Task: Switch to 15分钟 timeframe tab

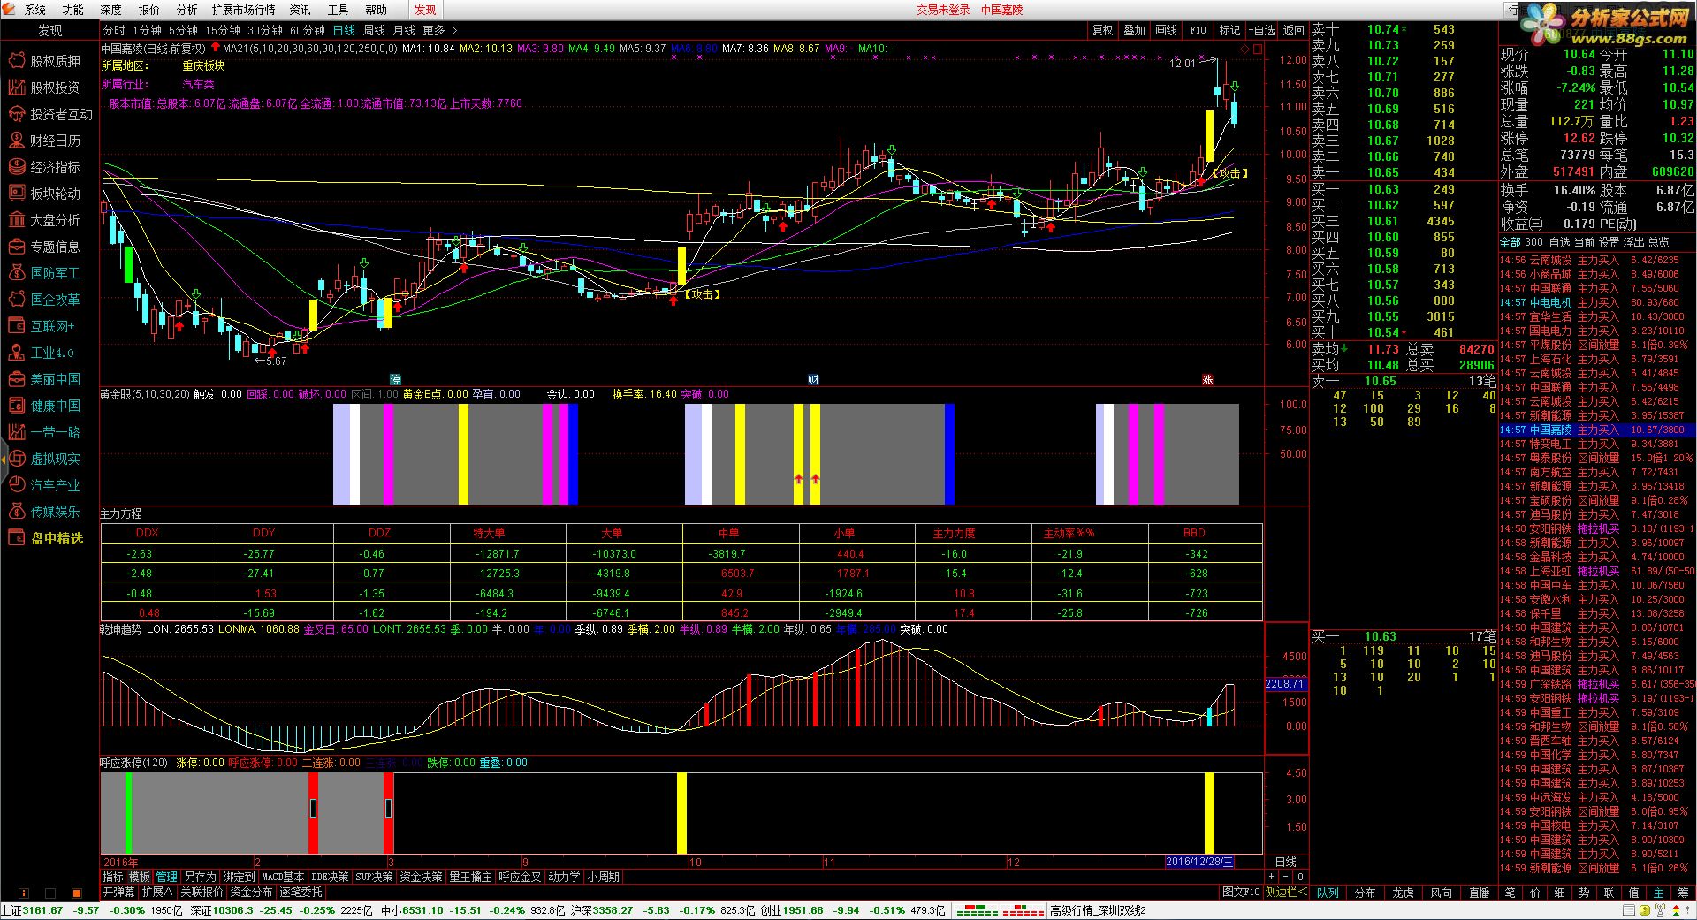Action: [223, 30]
